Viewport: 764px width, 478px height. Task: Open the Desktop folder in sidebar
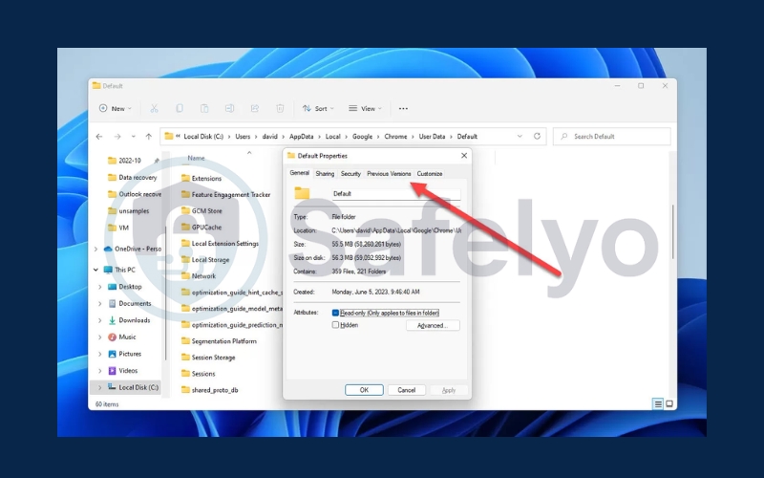coord(130,287)
